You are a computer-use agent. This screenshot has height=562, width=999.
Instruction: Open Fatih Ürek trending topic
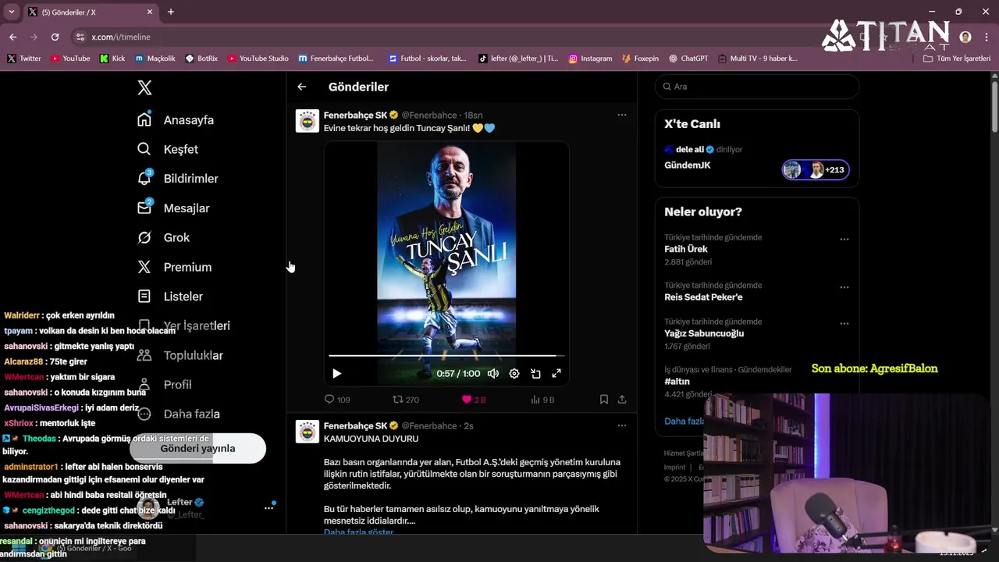point(686,249)
